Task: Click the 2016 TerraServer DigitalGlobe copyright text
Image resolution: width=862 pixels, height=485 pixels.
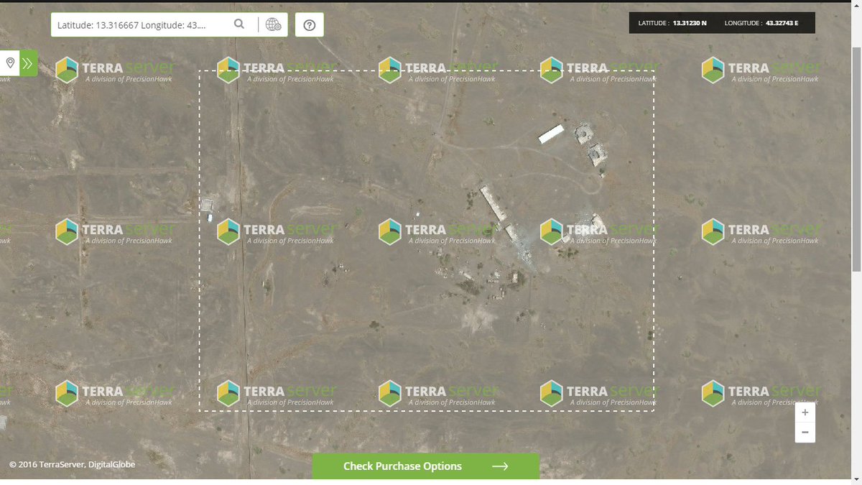Action: (72, 464)
